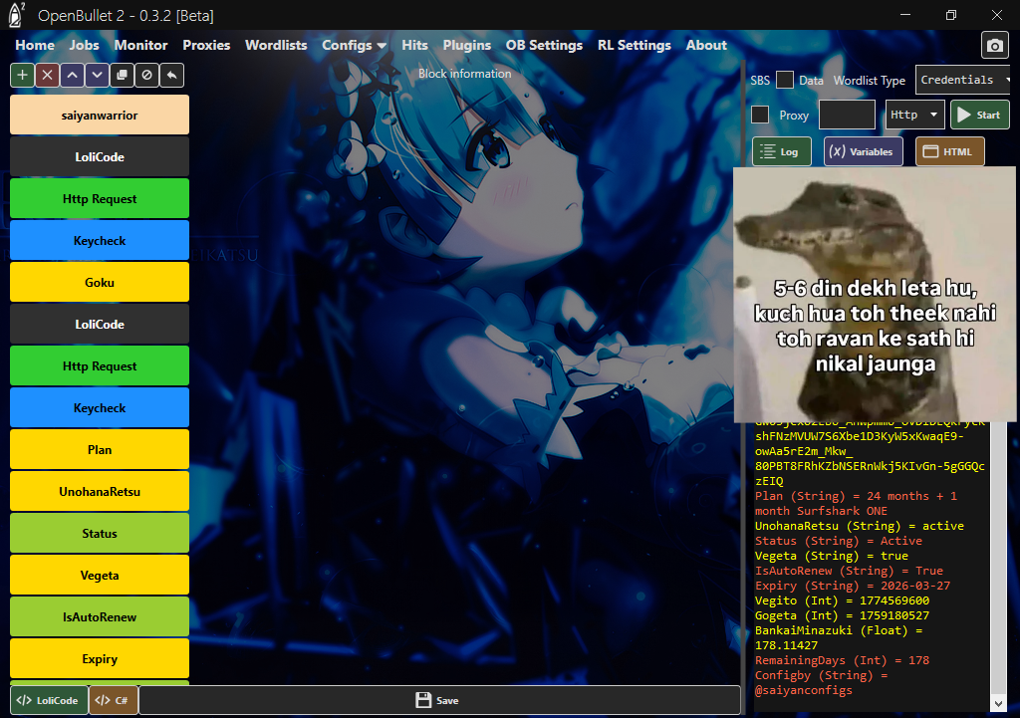Image resolution: width=1020 pixels, height=718 pixels.
Task: Click the proxy address input field
Action: (x=847, y=115)
